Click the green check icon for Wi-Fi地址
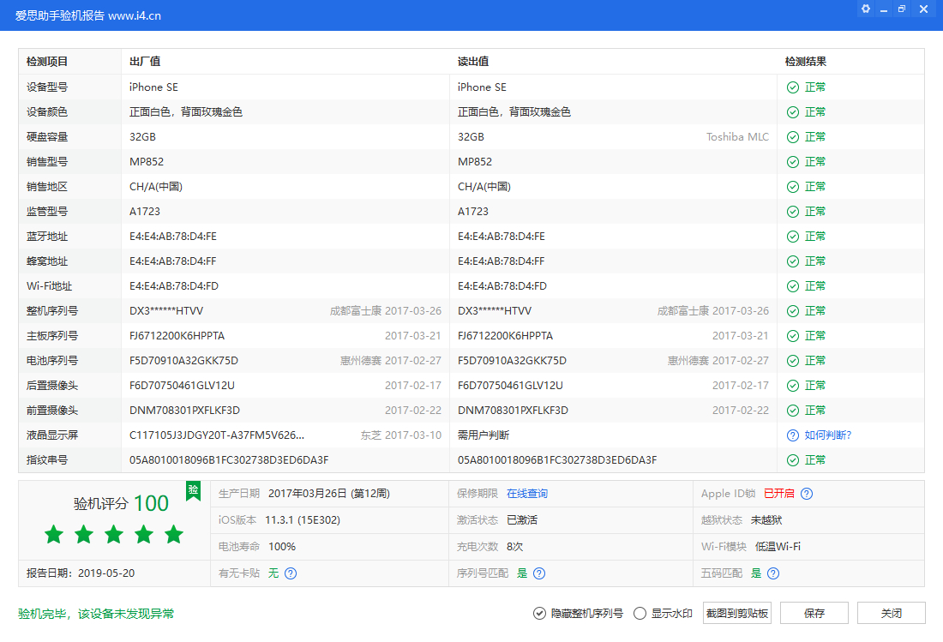 793,286
